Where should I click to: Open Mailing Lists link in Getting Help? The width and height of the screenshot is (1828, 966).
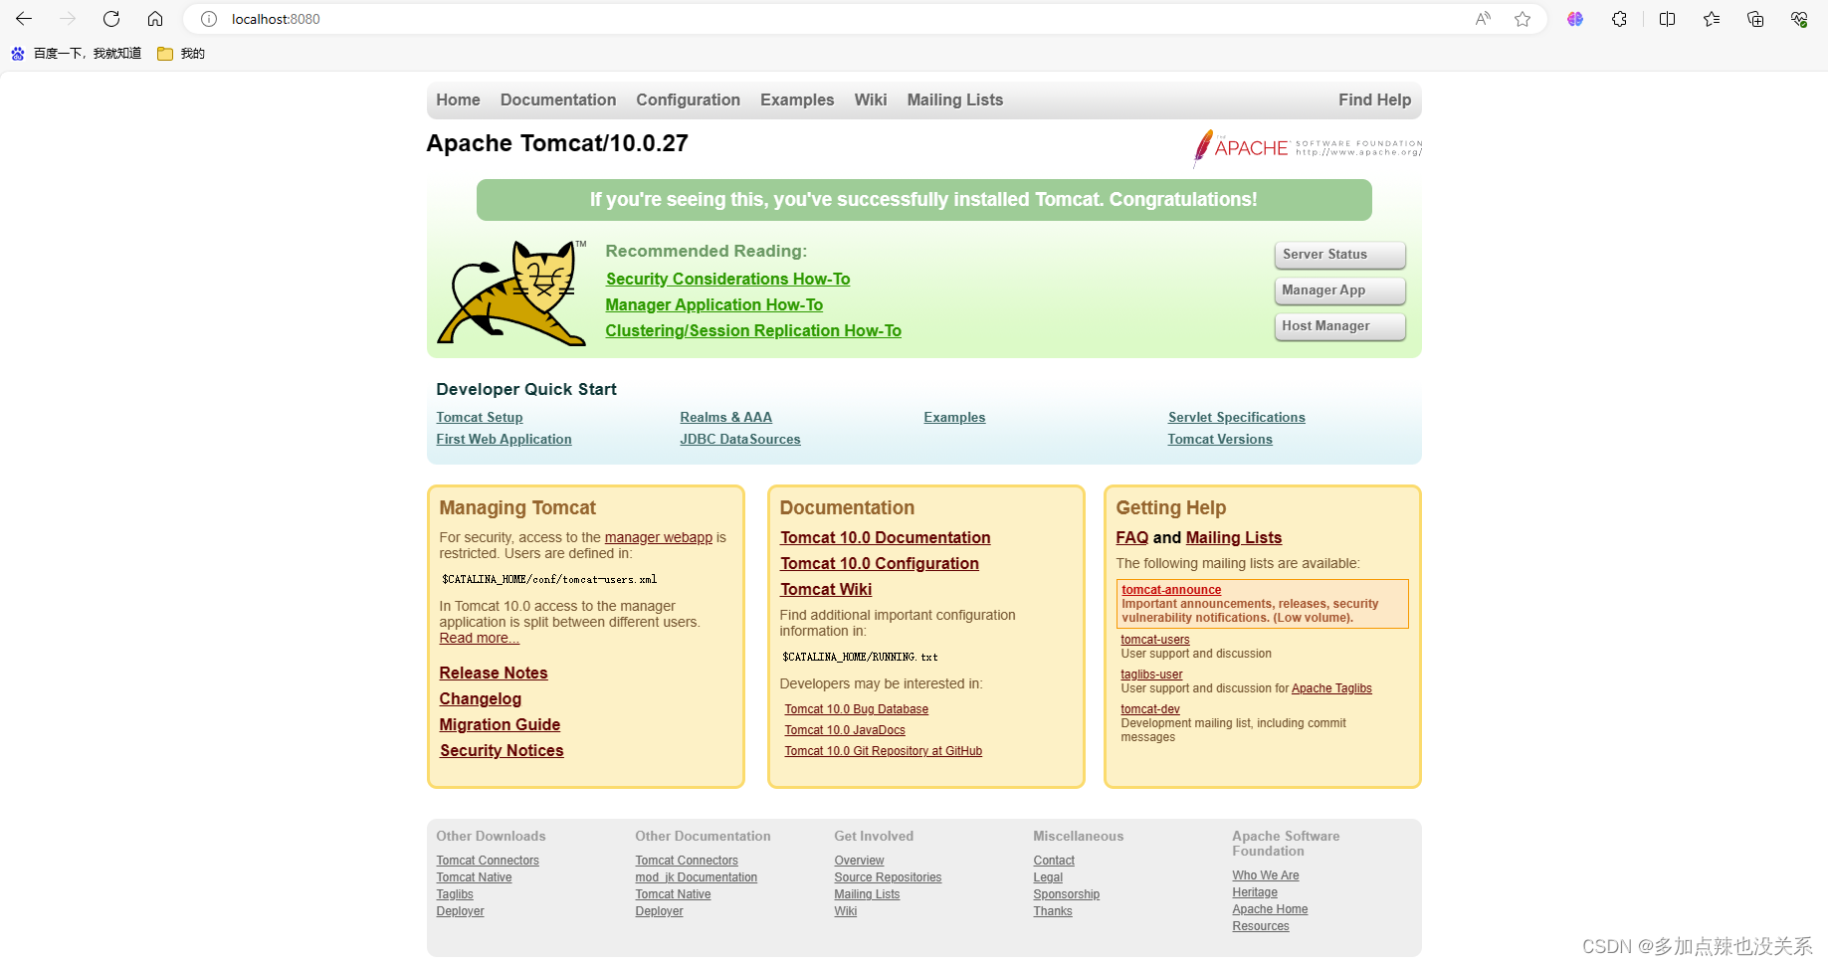click(x=1234, y=537)
